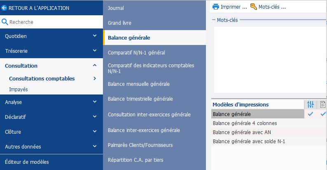The height and width of the screenshot is (170, 327).
Task: Click the back arrow icon for Retour à l'application
Action: (4, 8)
